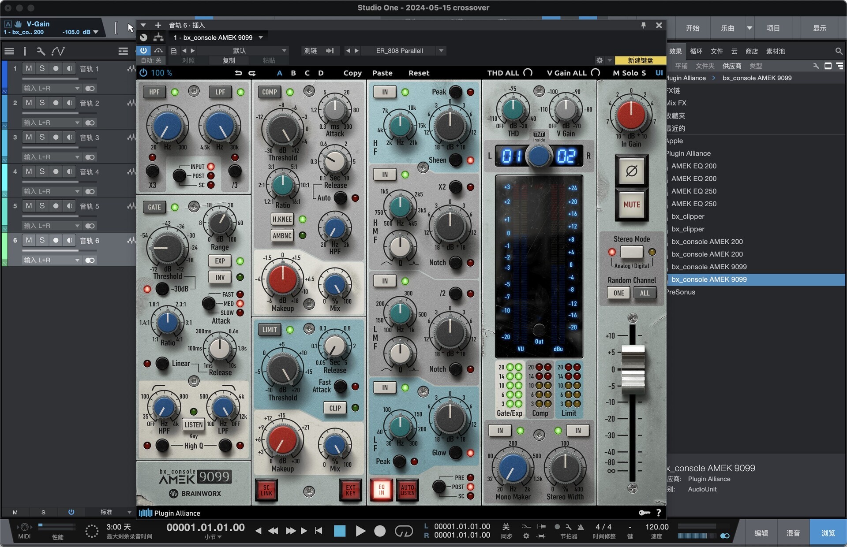
Task: Open input 输入 L+R dropdown on track 6
Action: (x=52, y=260)
